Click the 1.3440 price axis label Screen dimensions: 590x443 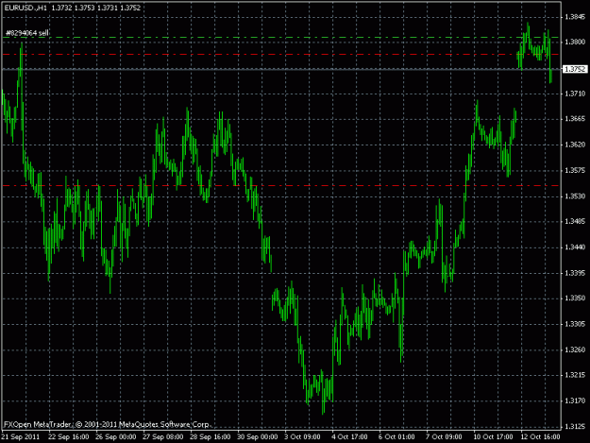(x=575, y=247)
